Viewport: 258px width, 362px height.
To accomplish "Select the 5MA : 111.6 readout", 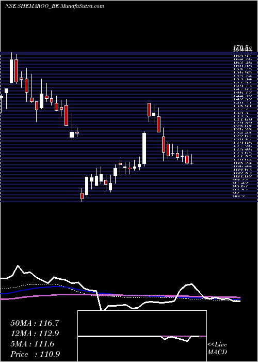I will pyautogui.click(x=32, y=344).
